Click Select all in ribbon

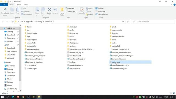click(100, 9)
